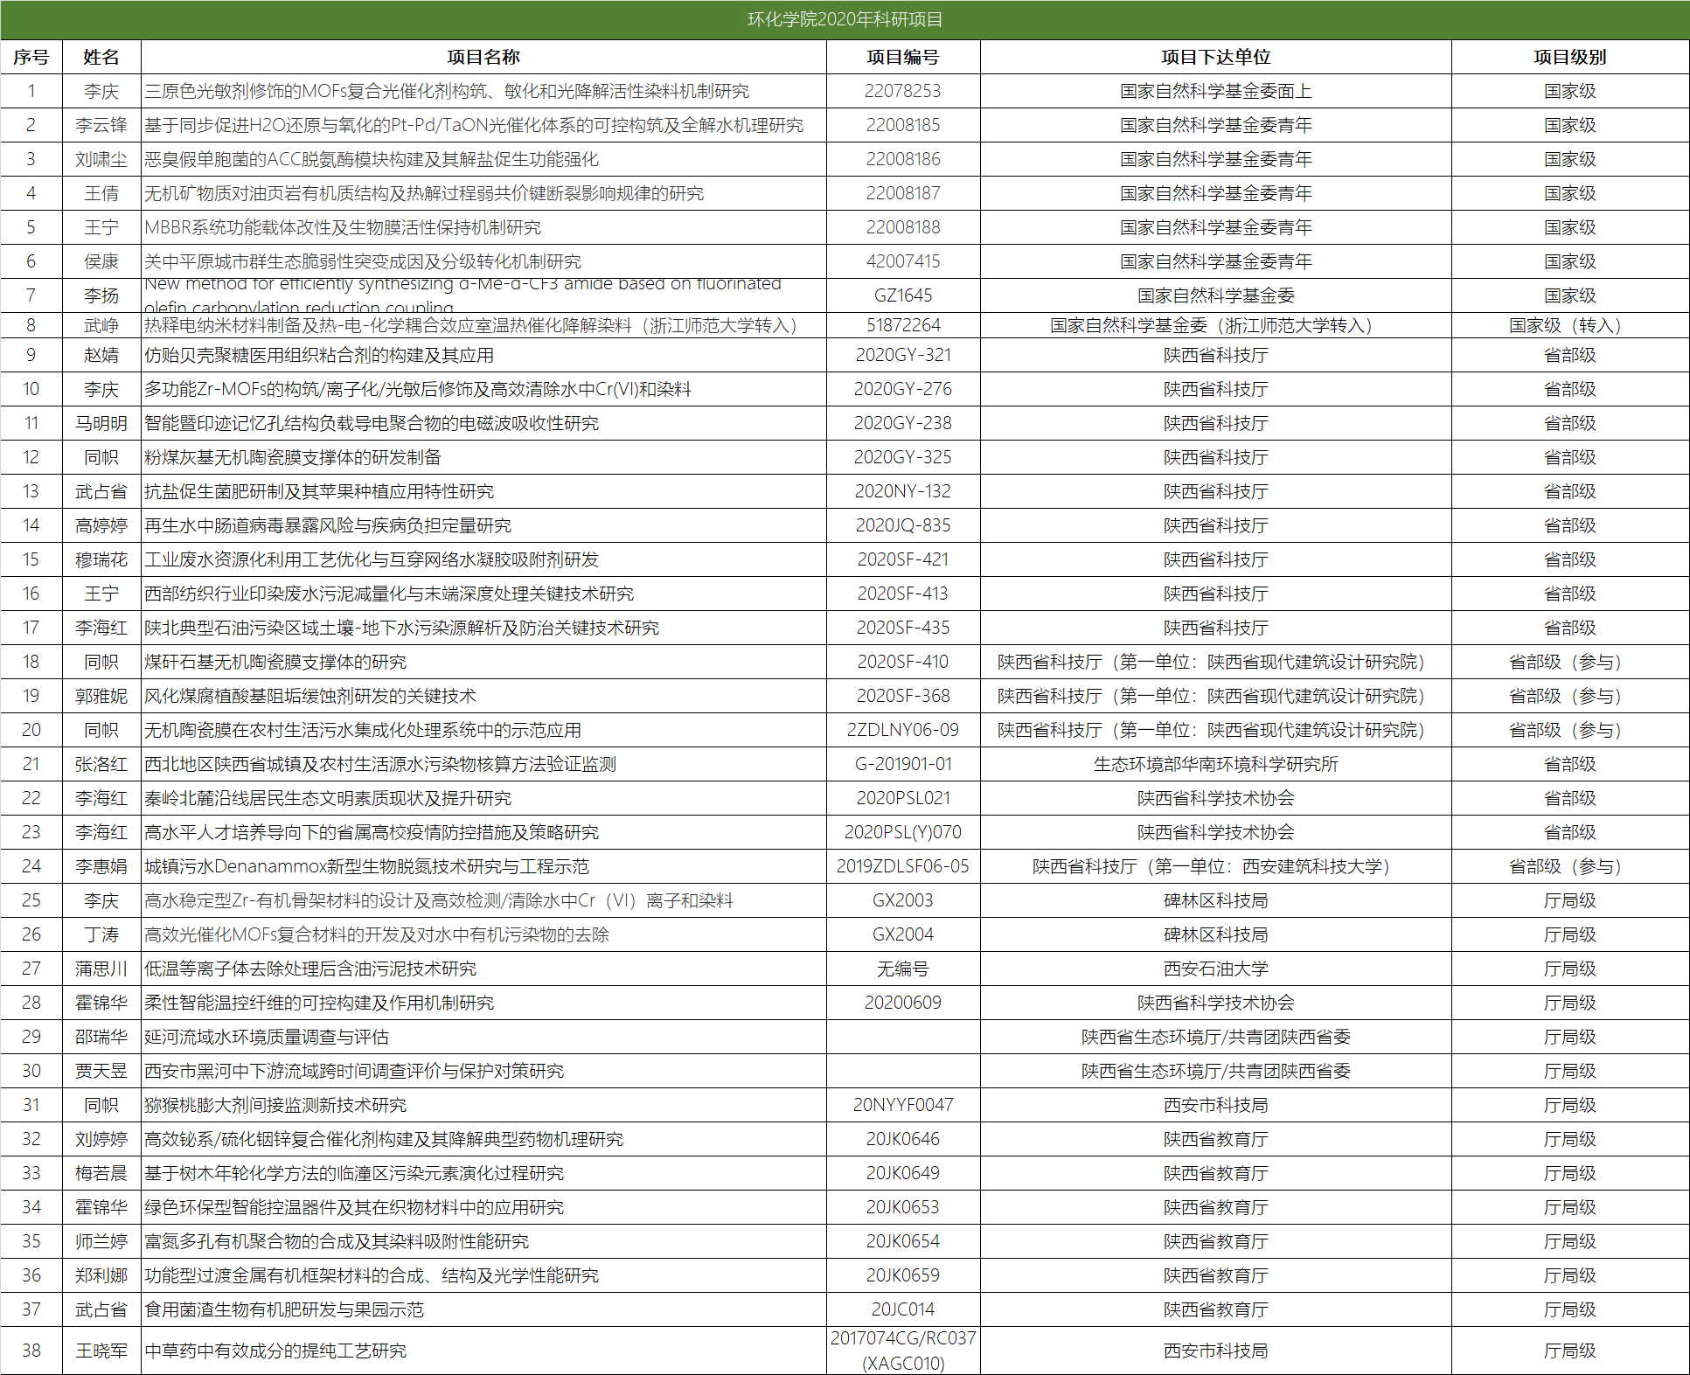Select name cell 马明明
The image size is (1690, 1375).
[101, 423]
